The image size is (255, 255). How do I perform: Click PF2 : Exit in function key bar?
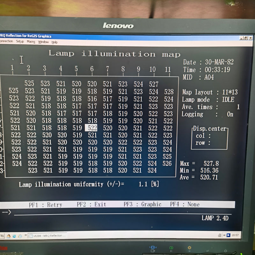tap(91, 204)
